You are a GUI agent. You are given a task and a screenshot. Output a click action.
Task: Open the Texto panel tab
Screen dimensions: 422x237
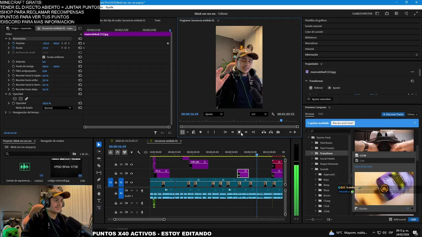[158, 20]
